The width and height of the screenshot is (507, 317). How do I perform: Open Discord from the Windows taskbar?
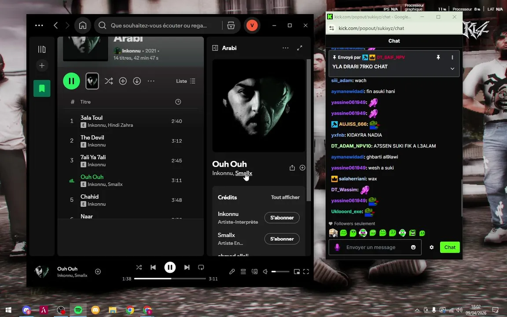pyautogui.click(x=26, y=310)
